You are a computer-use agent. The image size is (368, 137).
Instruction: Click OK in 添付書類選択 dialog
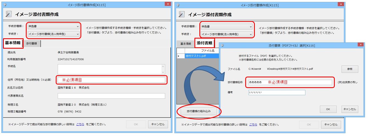click(x=328, y=109)
